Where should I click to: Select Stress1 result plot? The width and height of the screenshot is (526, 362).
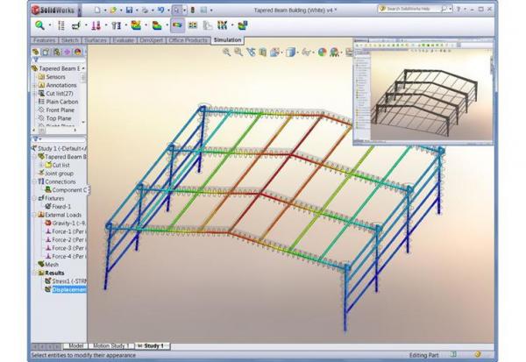pos(68,280)
